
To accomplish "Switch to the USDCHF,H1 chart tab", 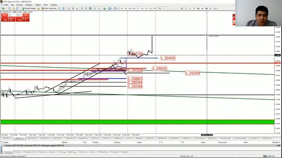I will click(x=32, y=139).
